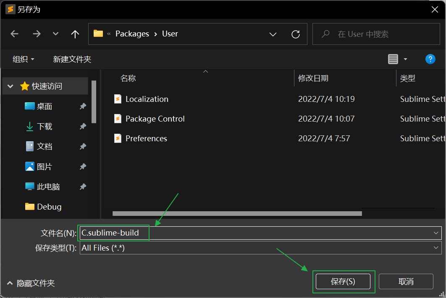Hide folders using bottom-left toggle
This screenshot has width=446, height=298.
coord(31,283)
